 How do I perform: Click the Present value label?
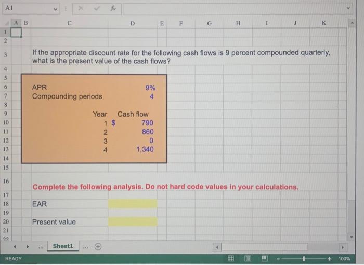54,222
